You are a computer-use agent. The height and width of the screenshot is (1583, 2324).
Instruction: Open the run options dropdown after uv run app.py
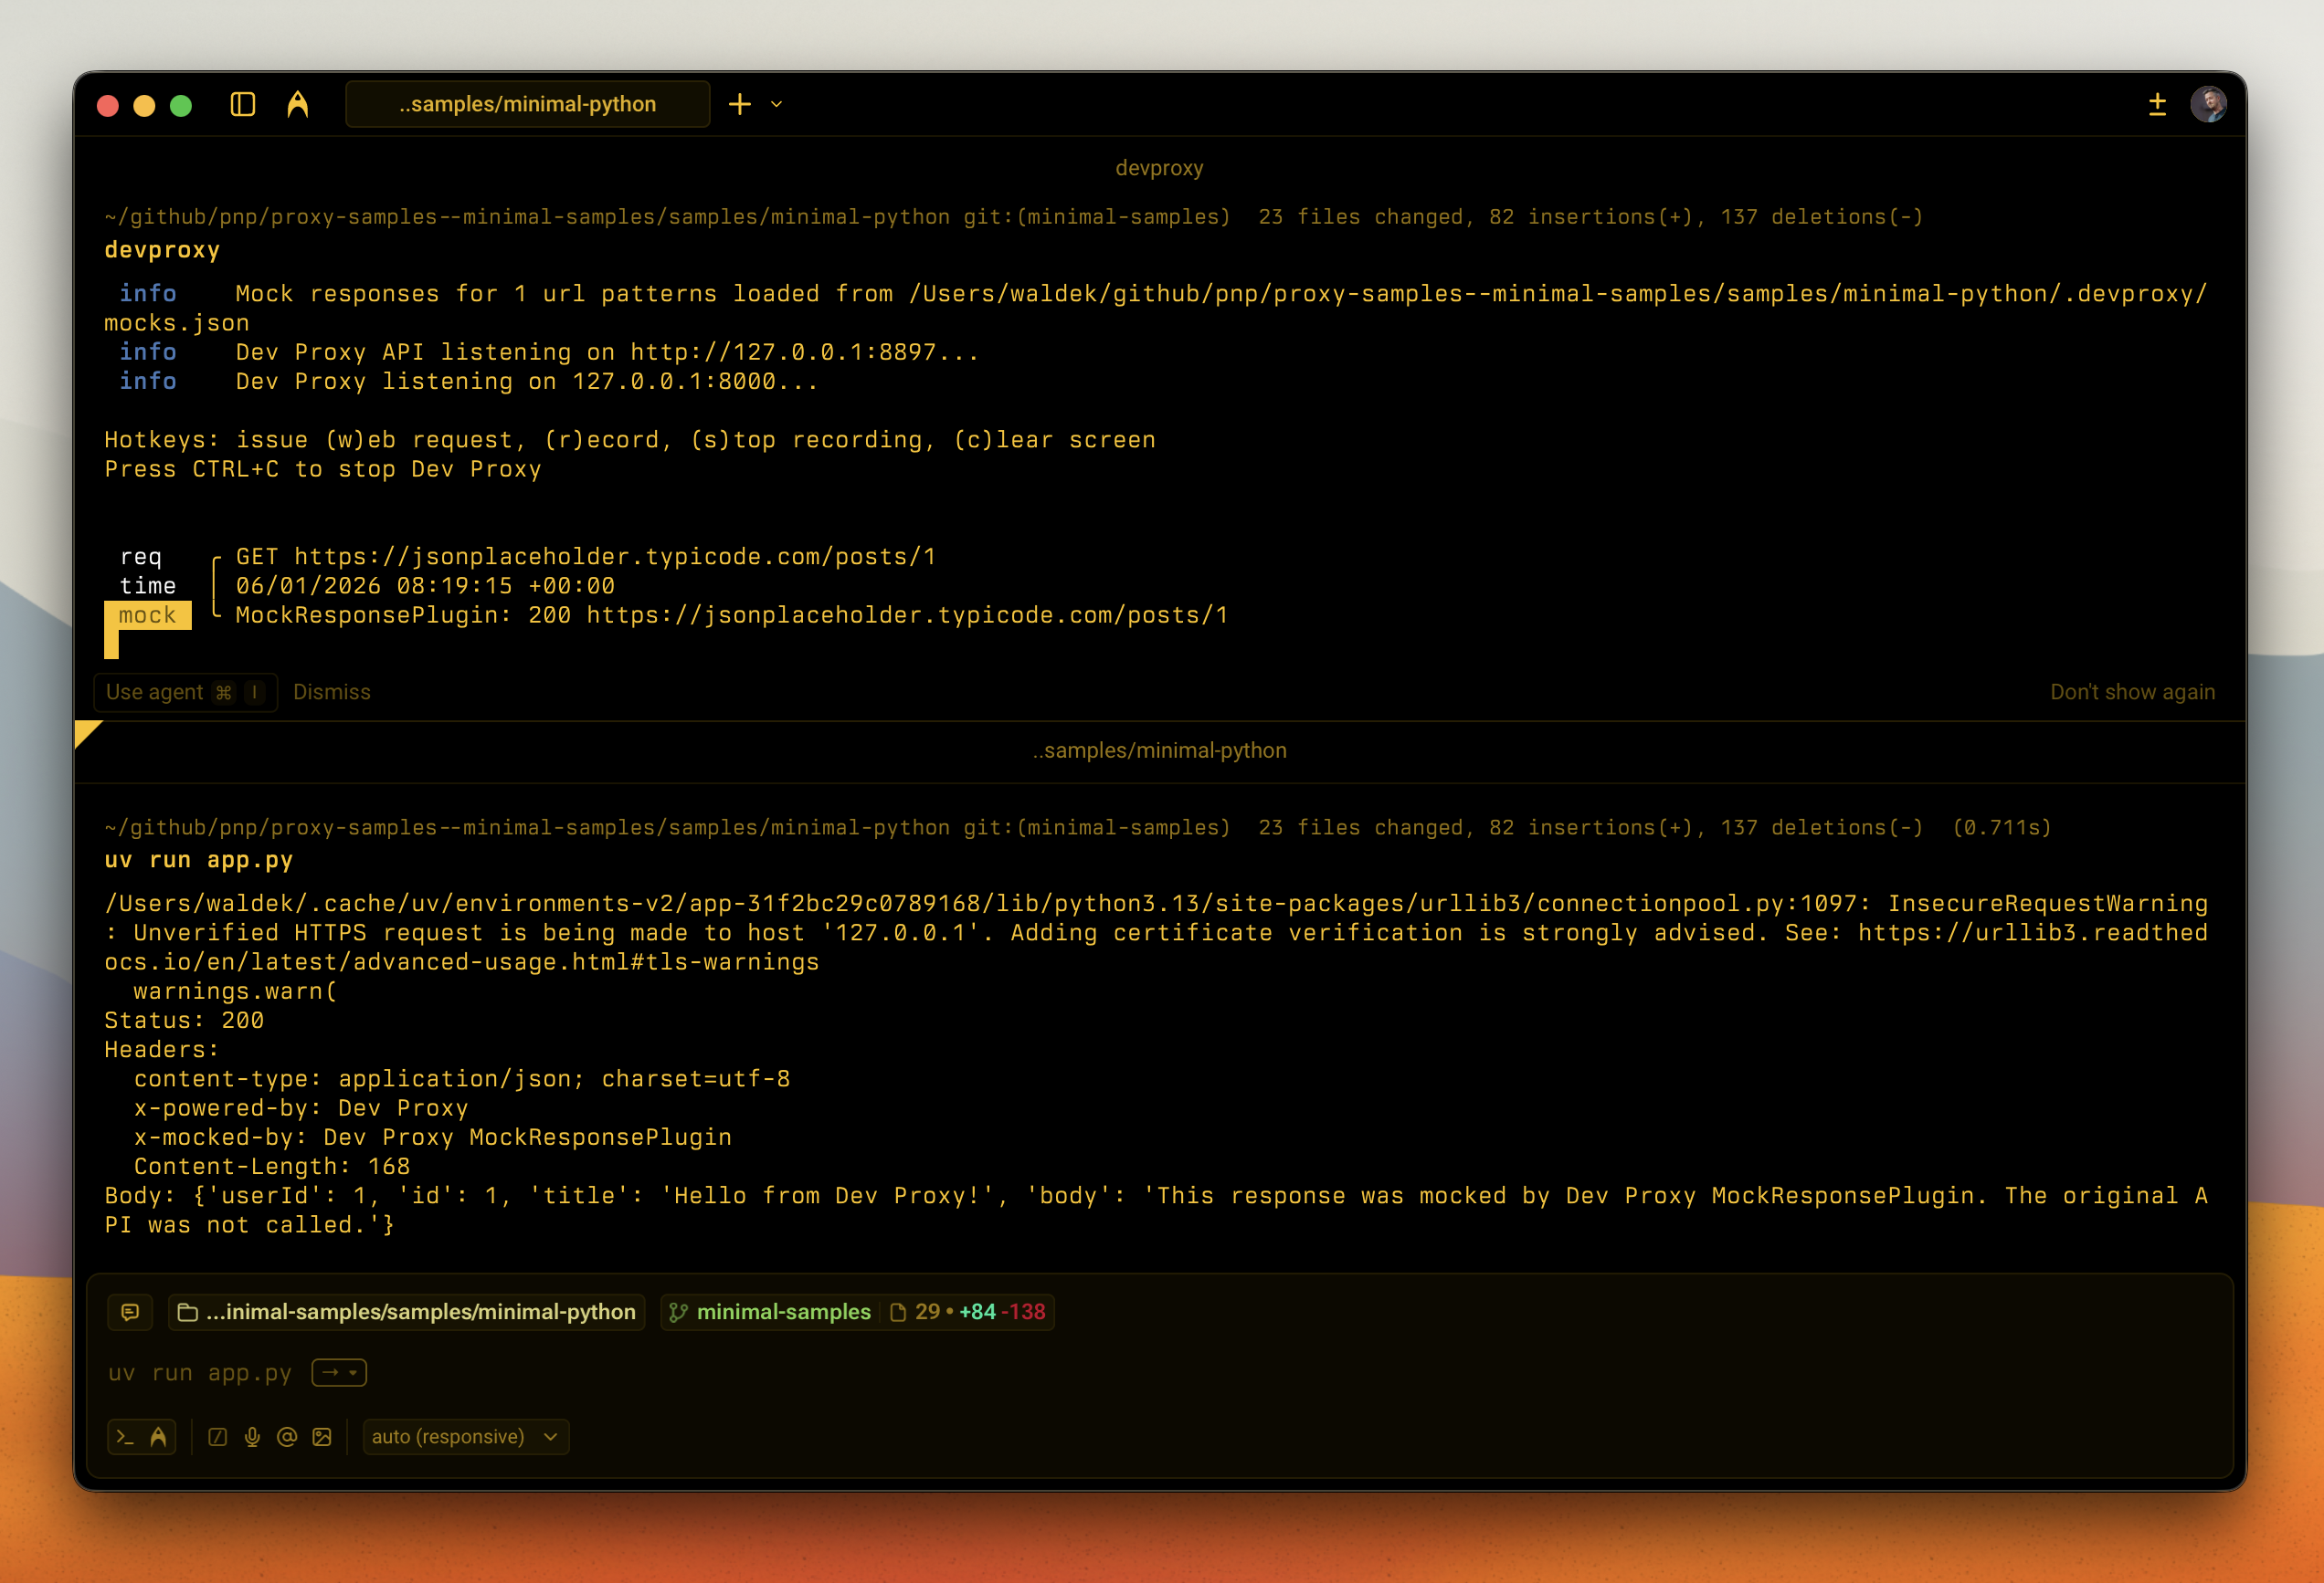(x=339, y=1372)
